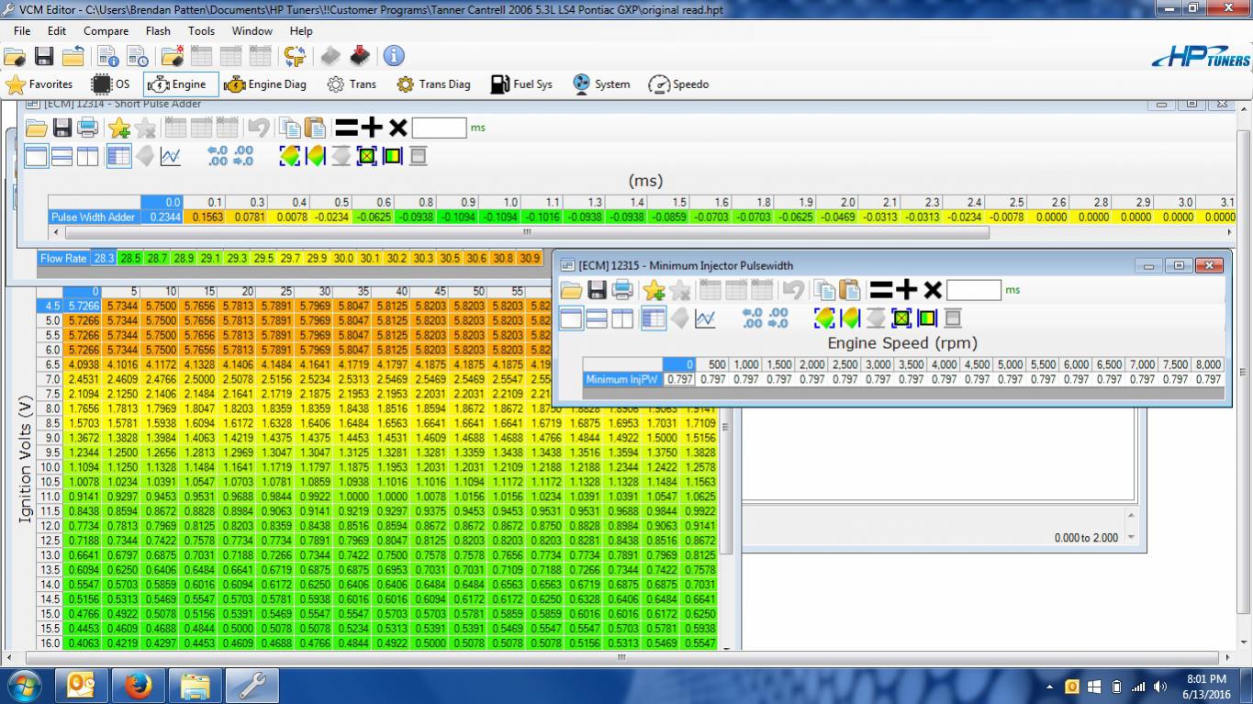
Task: Switch to the Trans Diag tab
Action: click(433, 84)
